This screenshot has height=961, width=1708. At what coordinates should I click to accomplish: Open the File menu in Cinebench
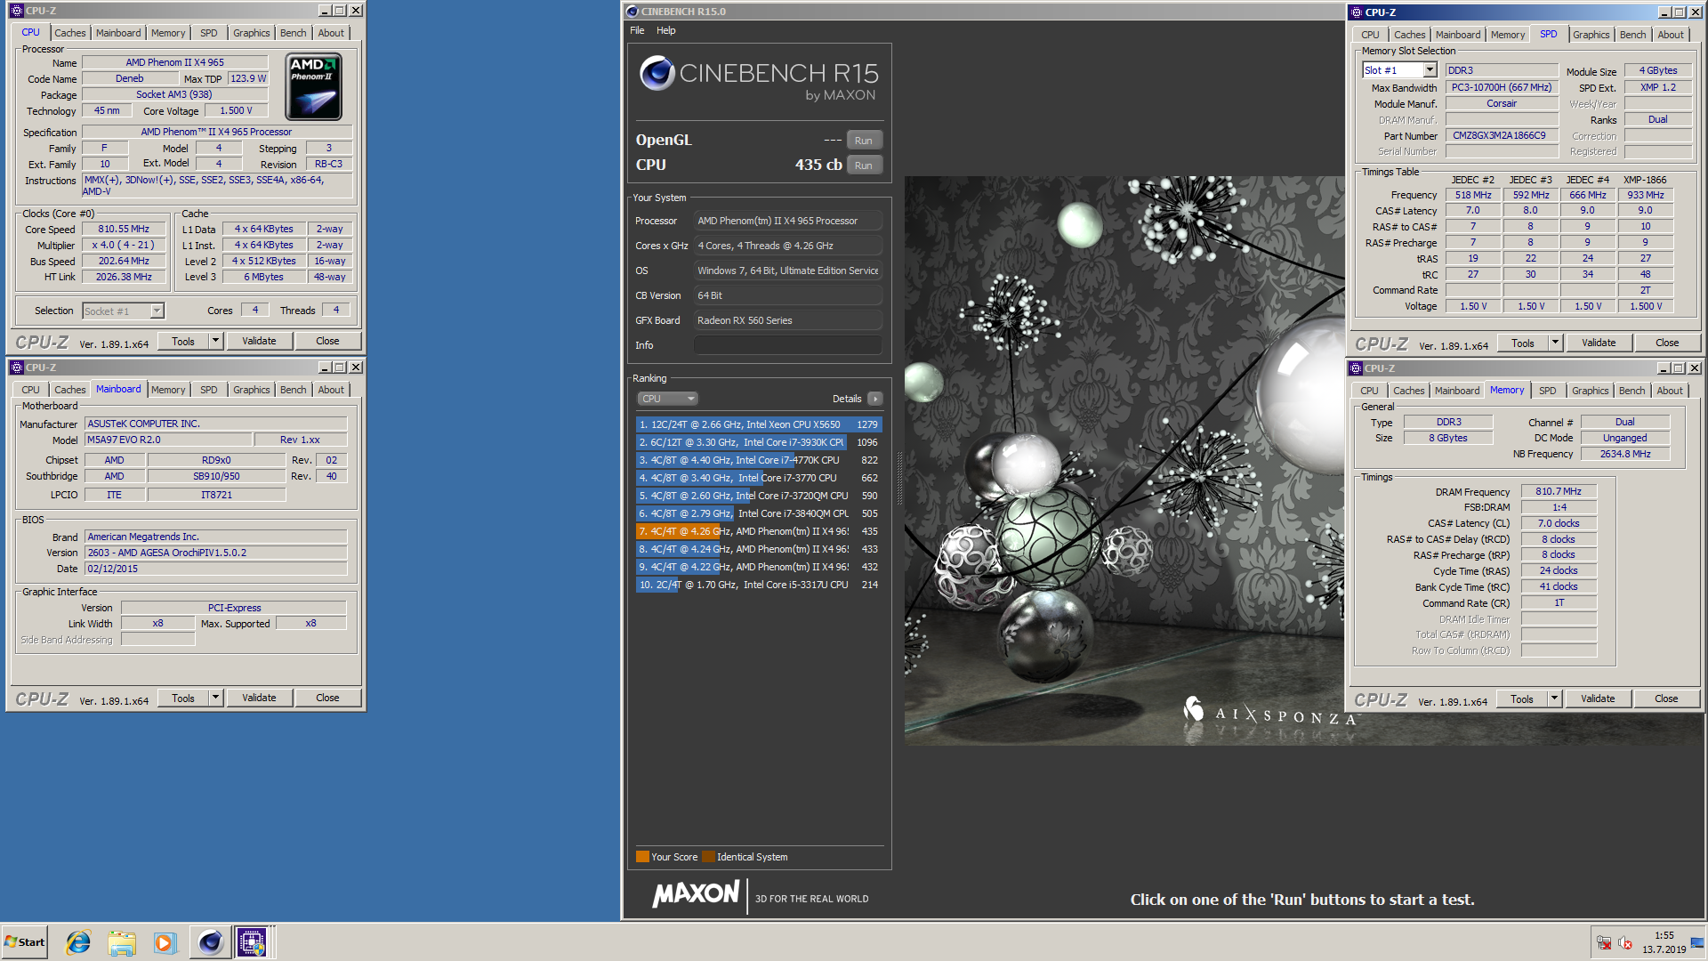(637, 30)
